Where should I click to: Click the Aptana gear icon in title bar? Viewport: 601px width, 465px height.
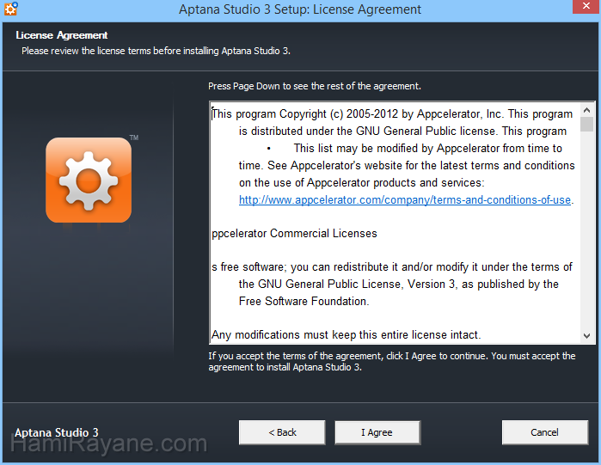10,8
